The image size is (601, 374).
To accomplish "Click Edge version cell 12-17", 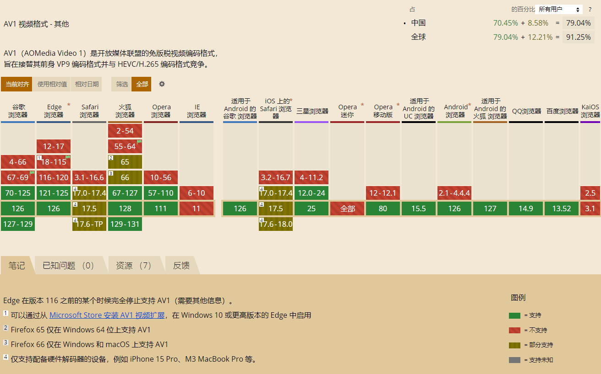I will point(54,146).
